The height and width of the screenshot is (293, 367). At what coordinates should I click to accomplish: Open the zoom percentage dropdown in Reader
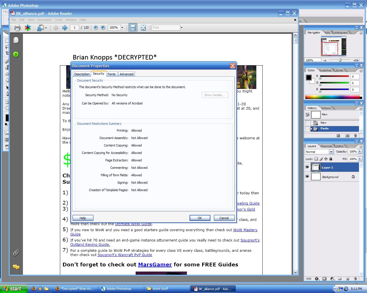click(x=122, y=27)
